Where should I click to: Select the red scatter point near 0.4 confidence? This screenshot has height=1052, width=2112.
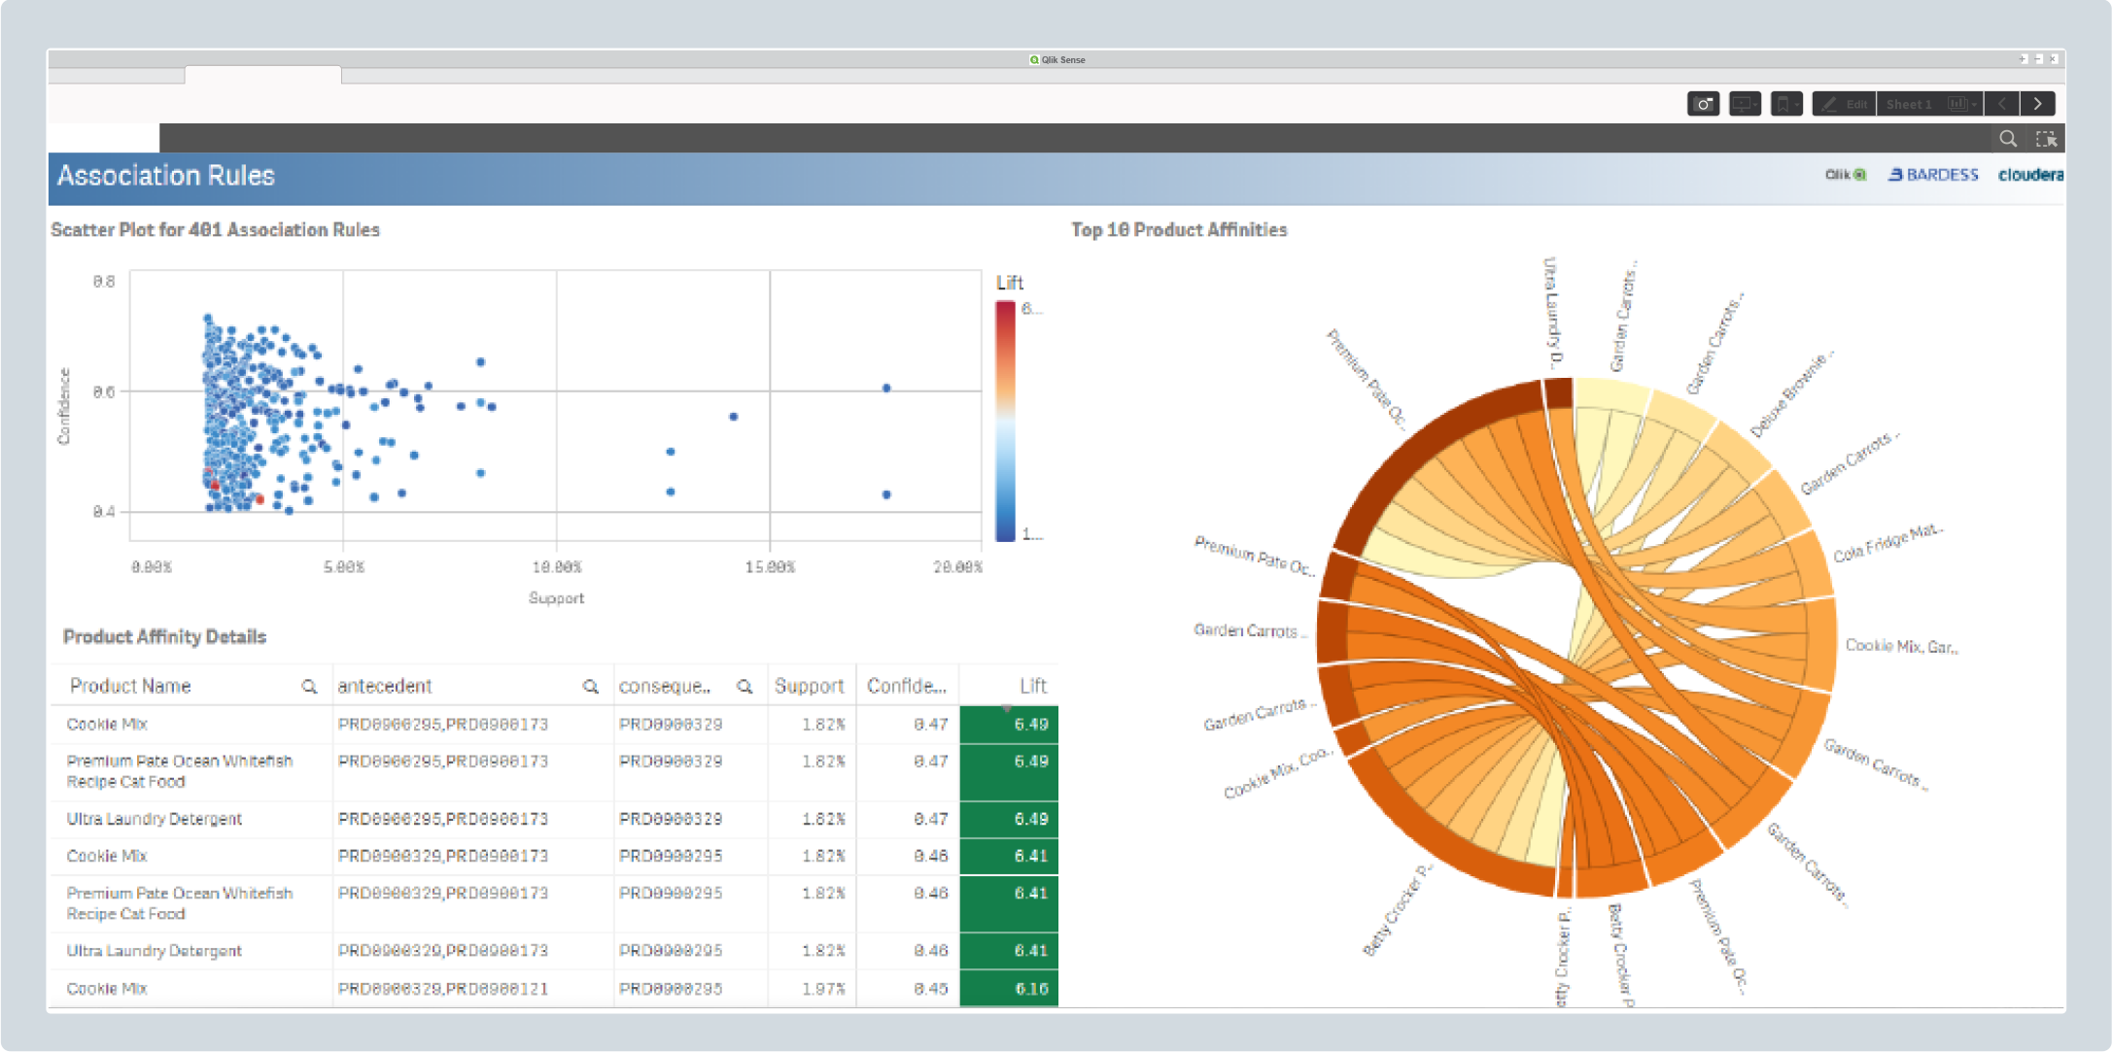pyautogui.click(x=260, y=499)
